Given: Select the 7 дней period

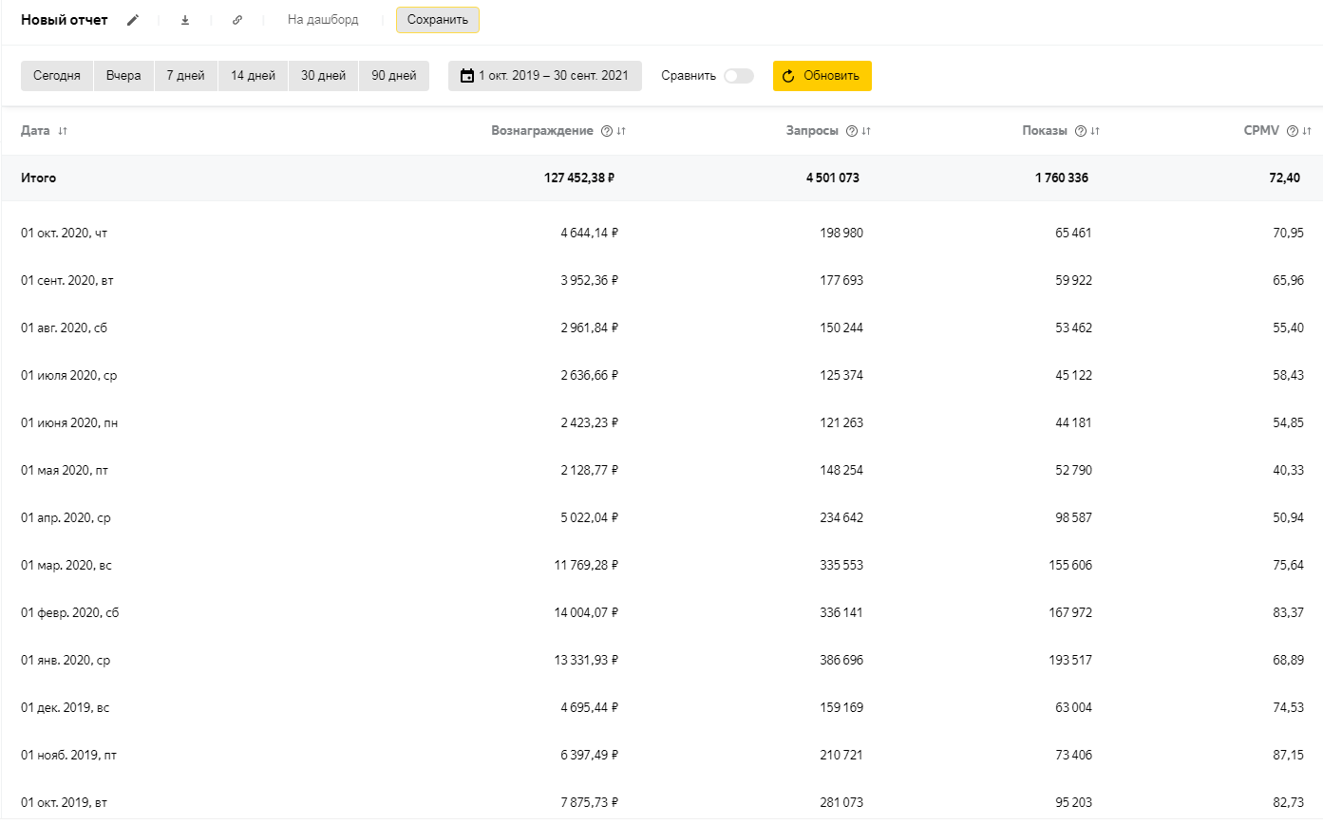Looking at the screenshot, I should (x=185, y=76).
